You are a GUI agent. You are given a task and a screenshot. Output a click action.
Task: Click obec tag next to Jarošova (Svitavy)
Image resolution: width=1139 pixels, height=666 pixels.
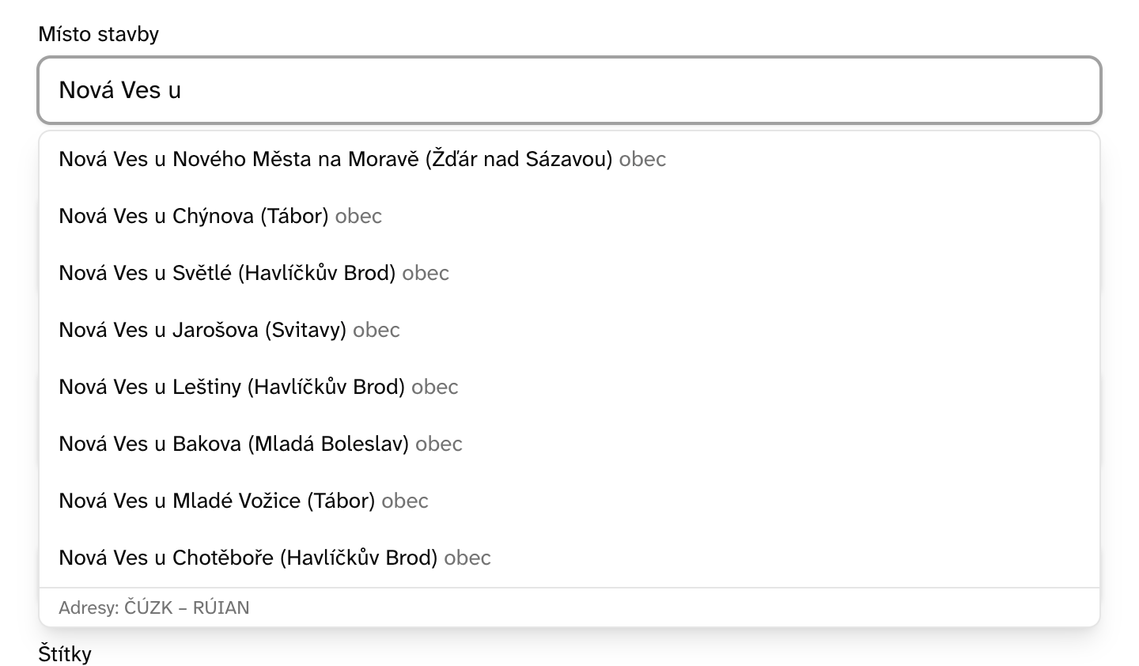[x=377, y=330]
